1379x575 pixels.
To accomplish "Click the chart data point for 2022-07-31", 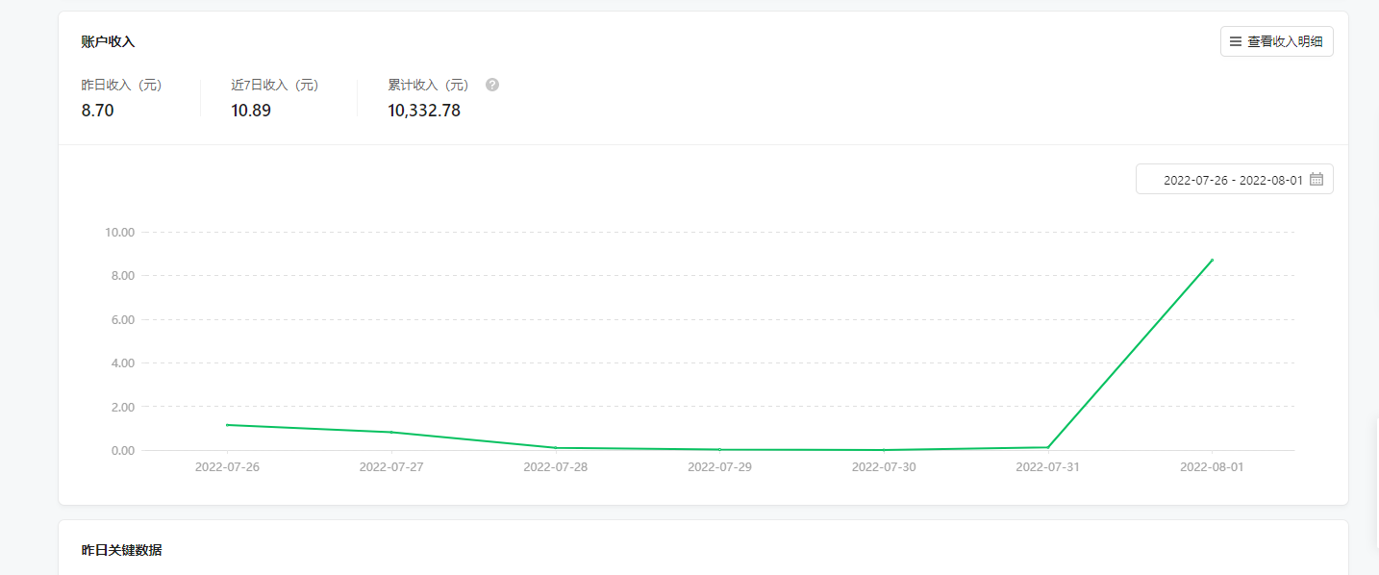I will tap(1047, 447).
